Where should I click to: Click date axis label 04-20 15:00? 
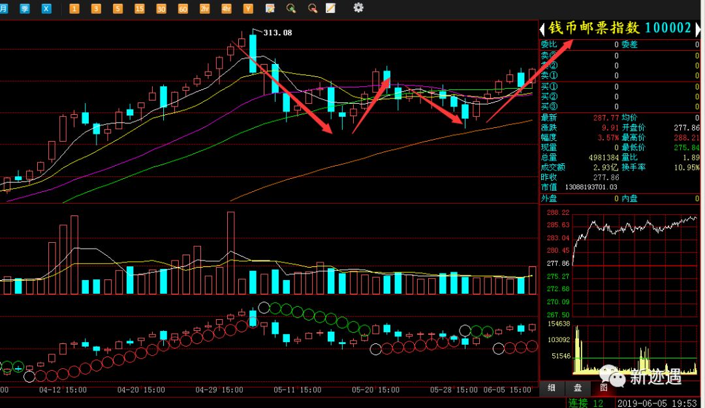click(141, 390)
